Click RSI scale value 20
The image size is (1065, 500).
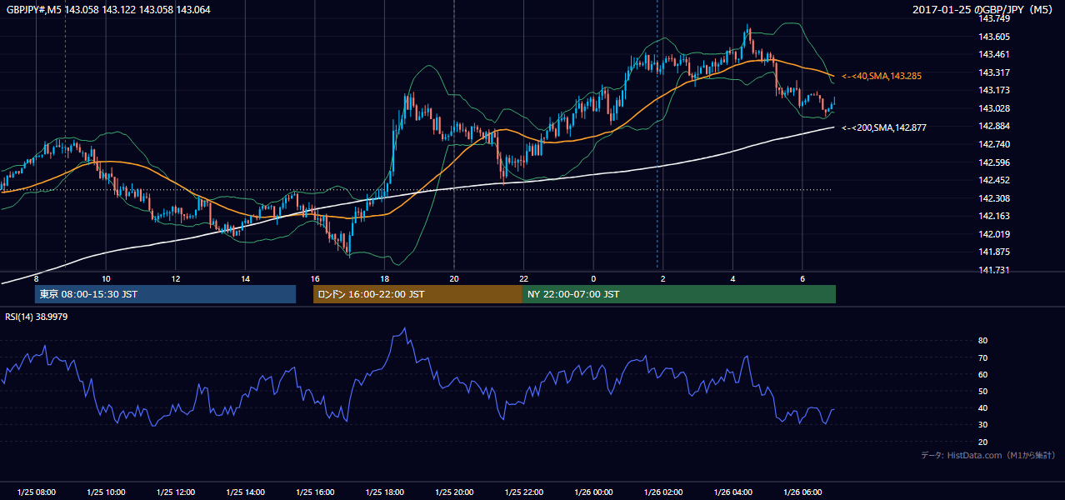pos(983,442)
